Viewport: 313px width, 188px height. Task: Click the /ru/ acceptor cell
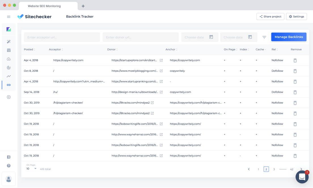click(x=56, y=92)
